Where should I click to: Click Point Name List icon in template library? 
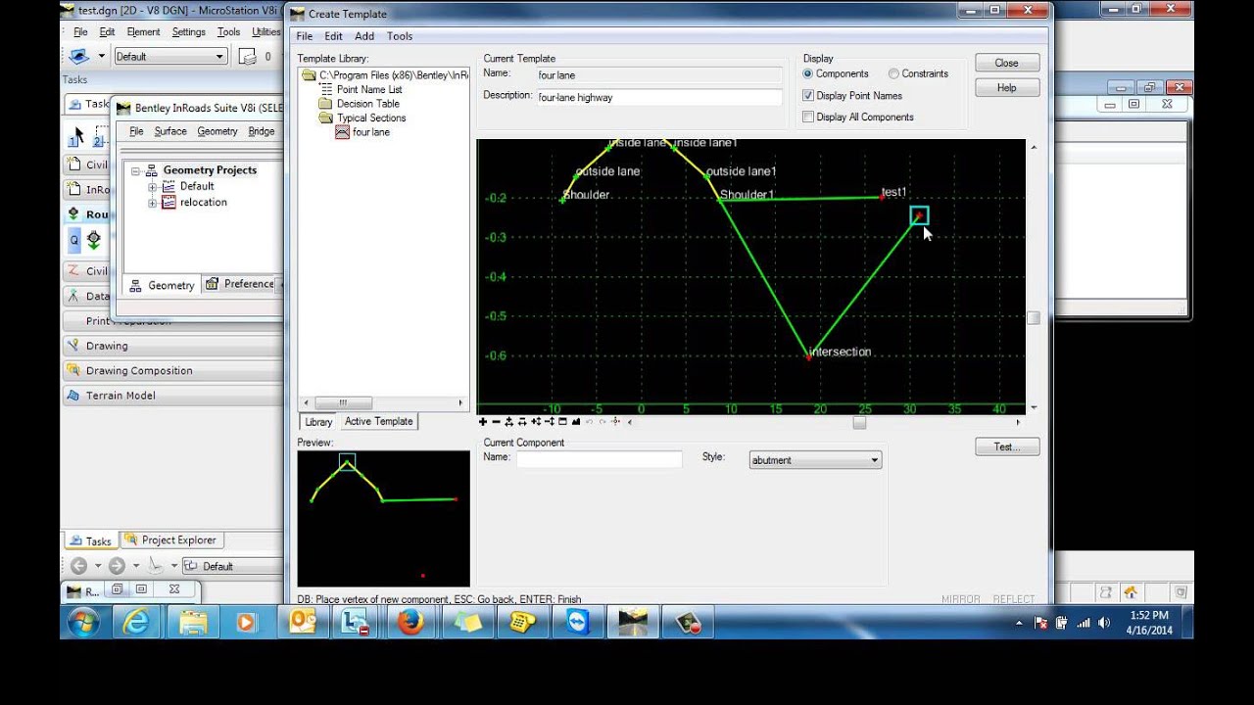point(326,89)
